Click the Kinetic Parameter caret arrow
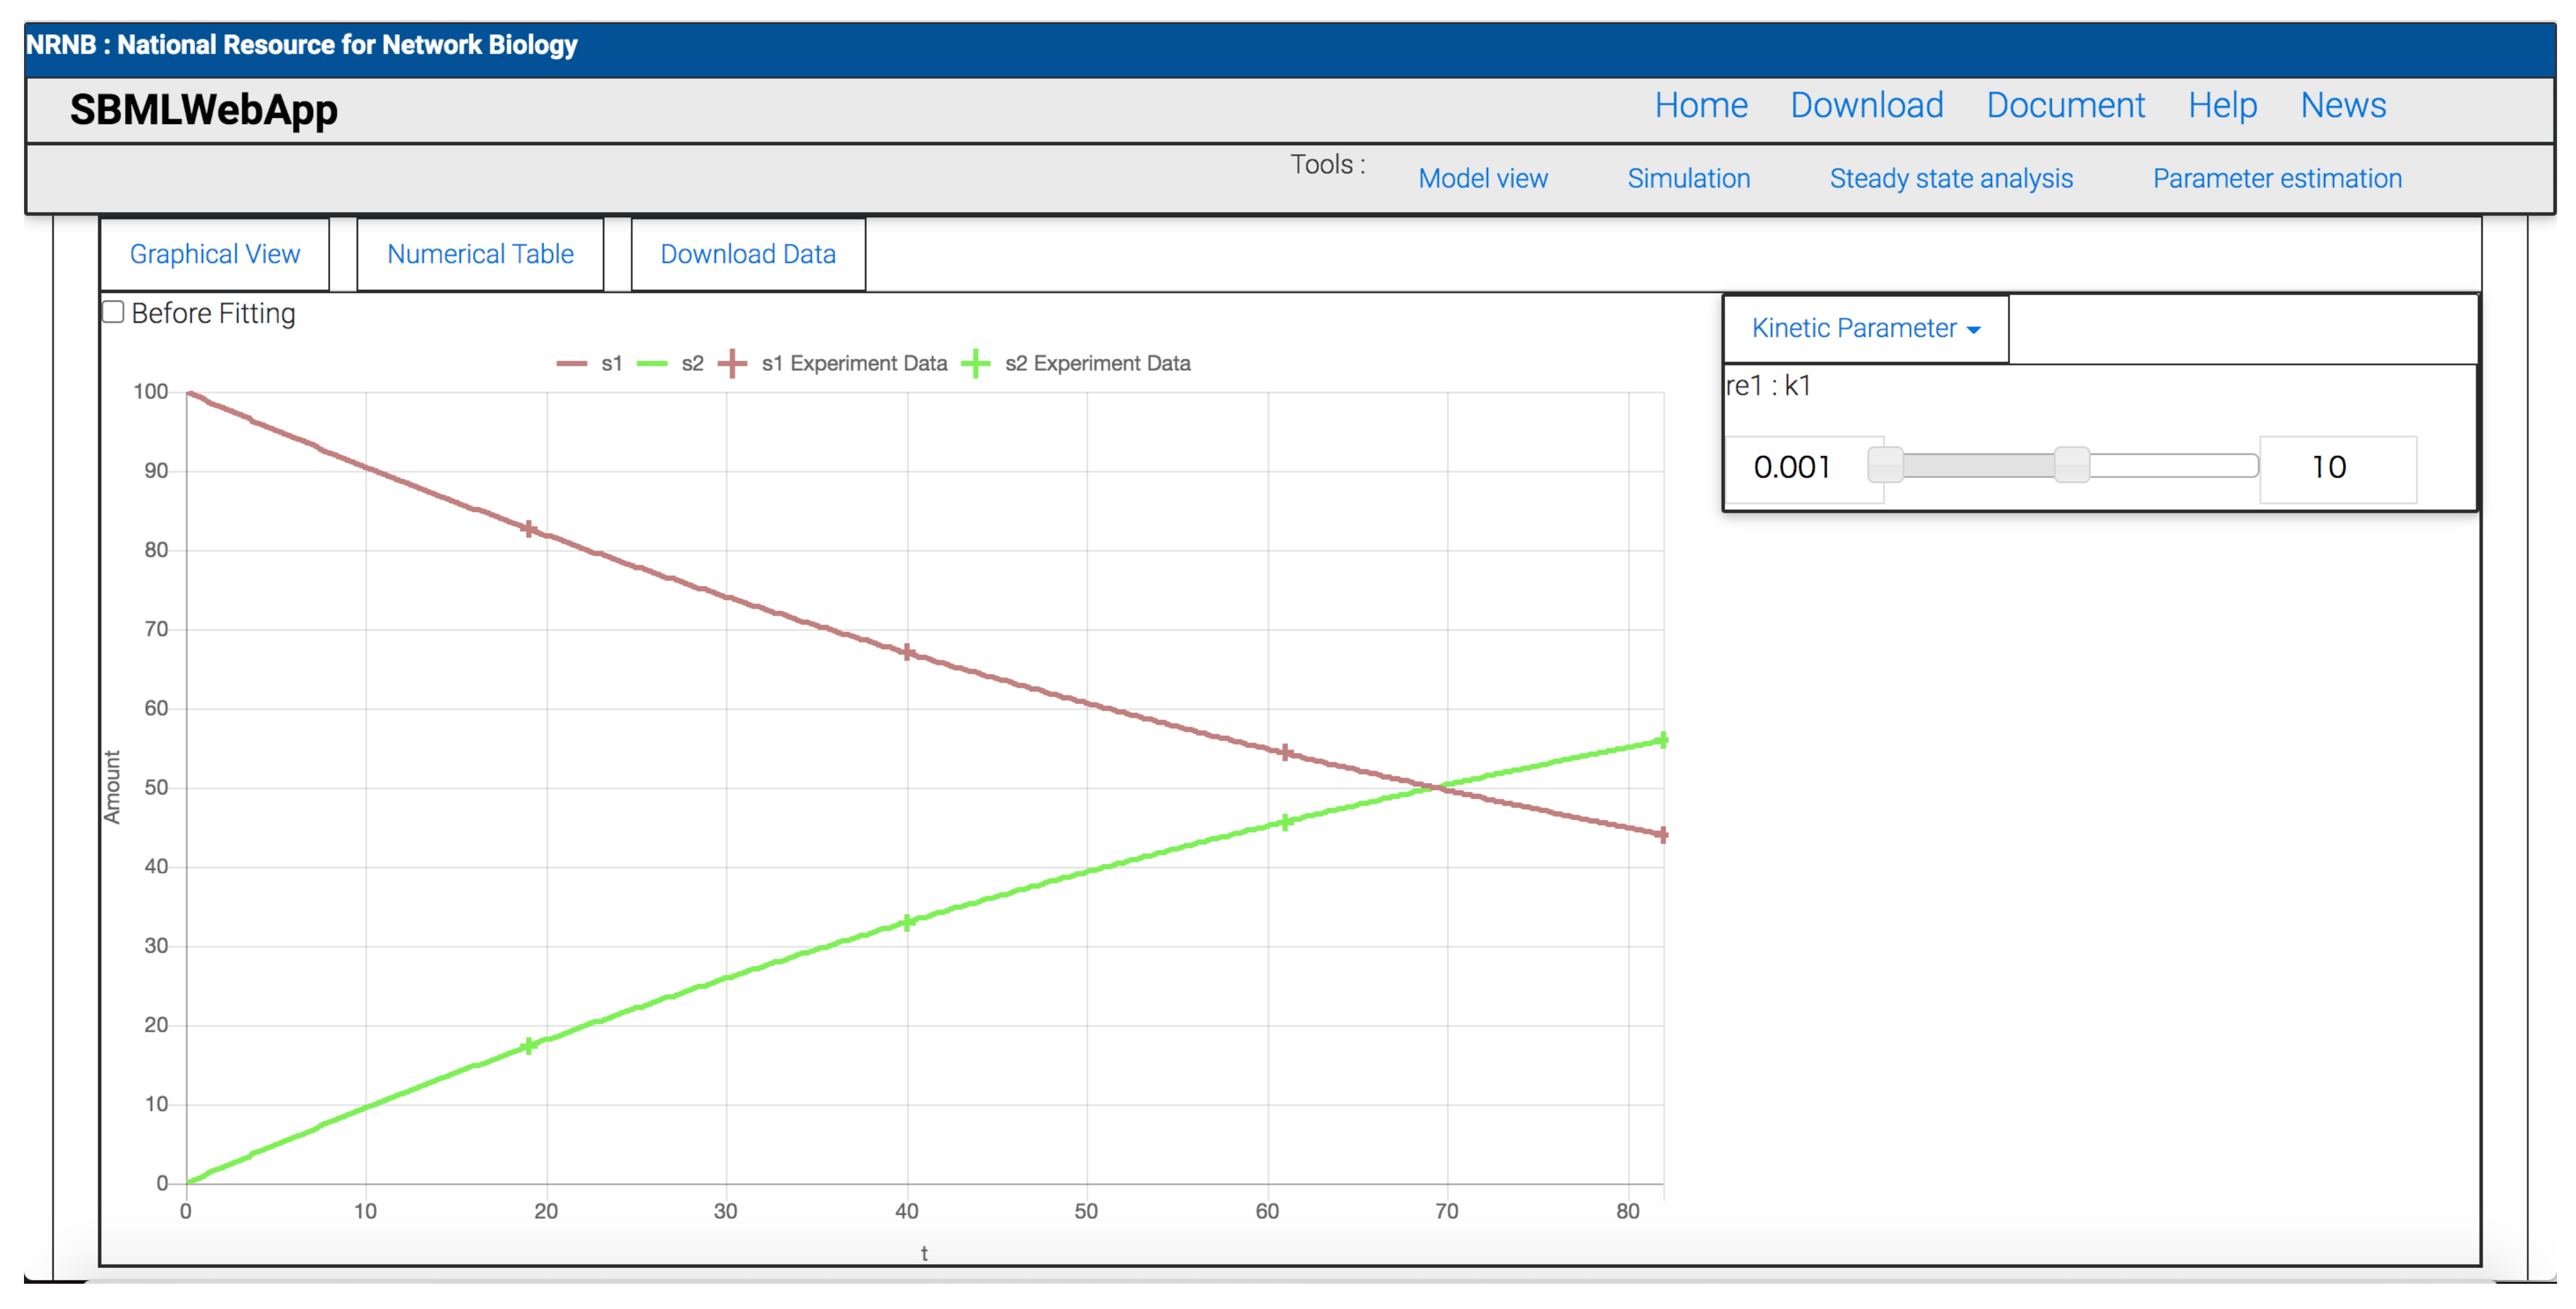This screenshot has width=2576, height=1309. coord(1973,330)
